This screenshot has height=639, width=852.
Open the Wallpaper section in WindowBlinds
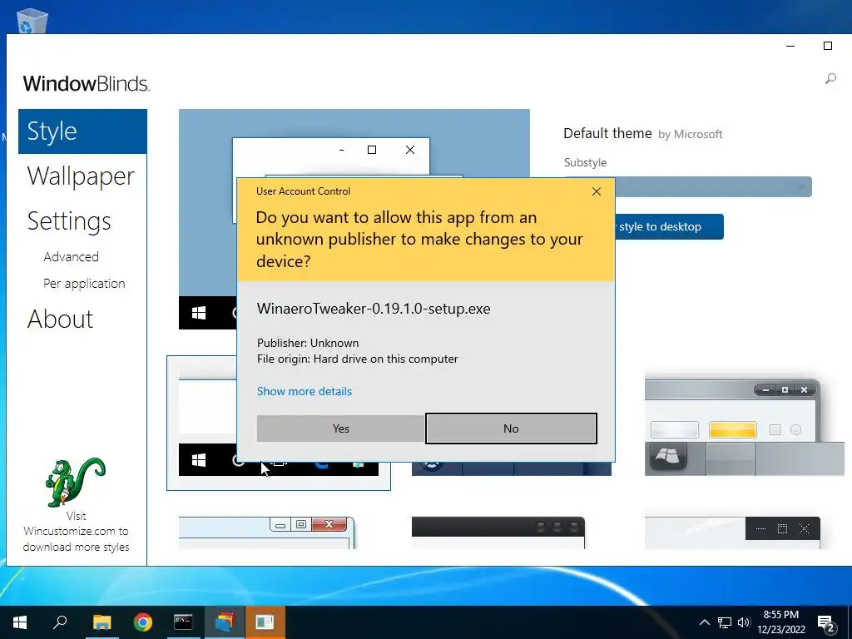pyautogui.click(x=81, y=176)
